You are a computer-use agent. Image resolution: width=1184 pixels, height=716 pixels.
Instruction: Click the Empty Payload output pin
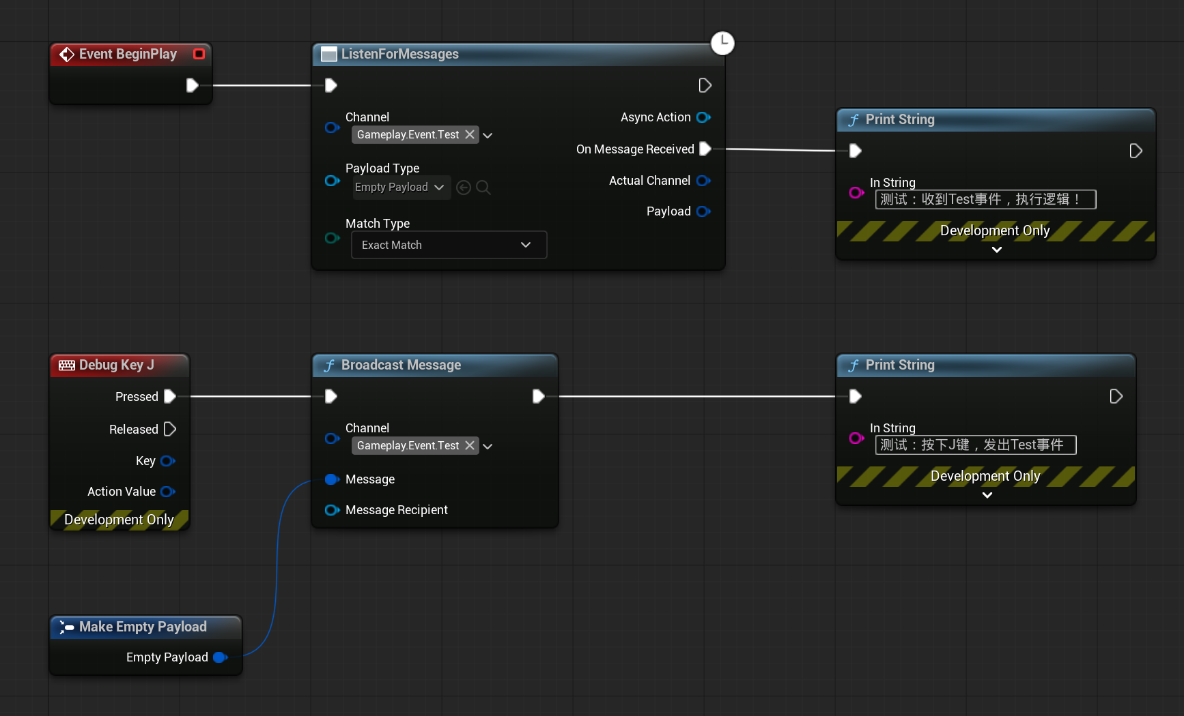coord(220,657)
